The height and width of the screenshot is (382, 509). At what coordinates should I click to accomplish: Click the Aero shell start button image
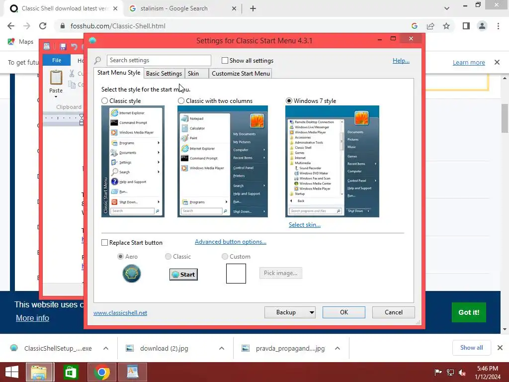click(131, 274)
